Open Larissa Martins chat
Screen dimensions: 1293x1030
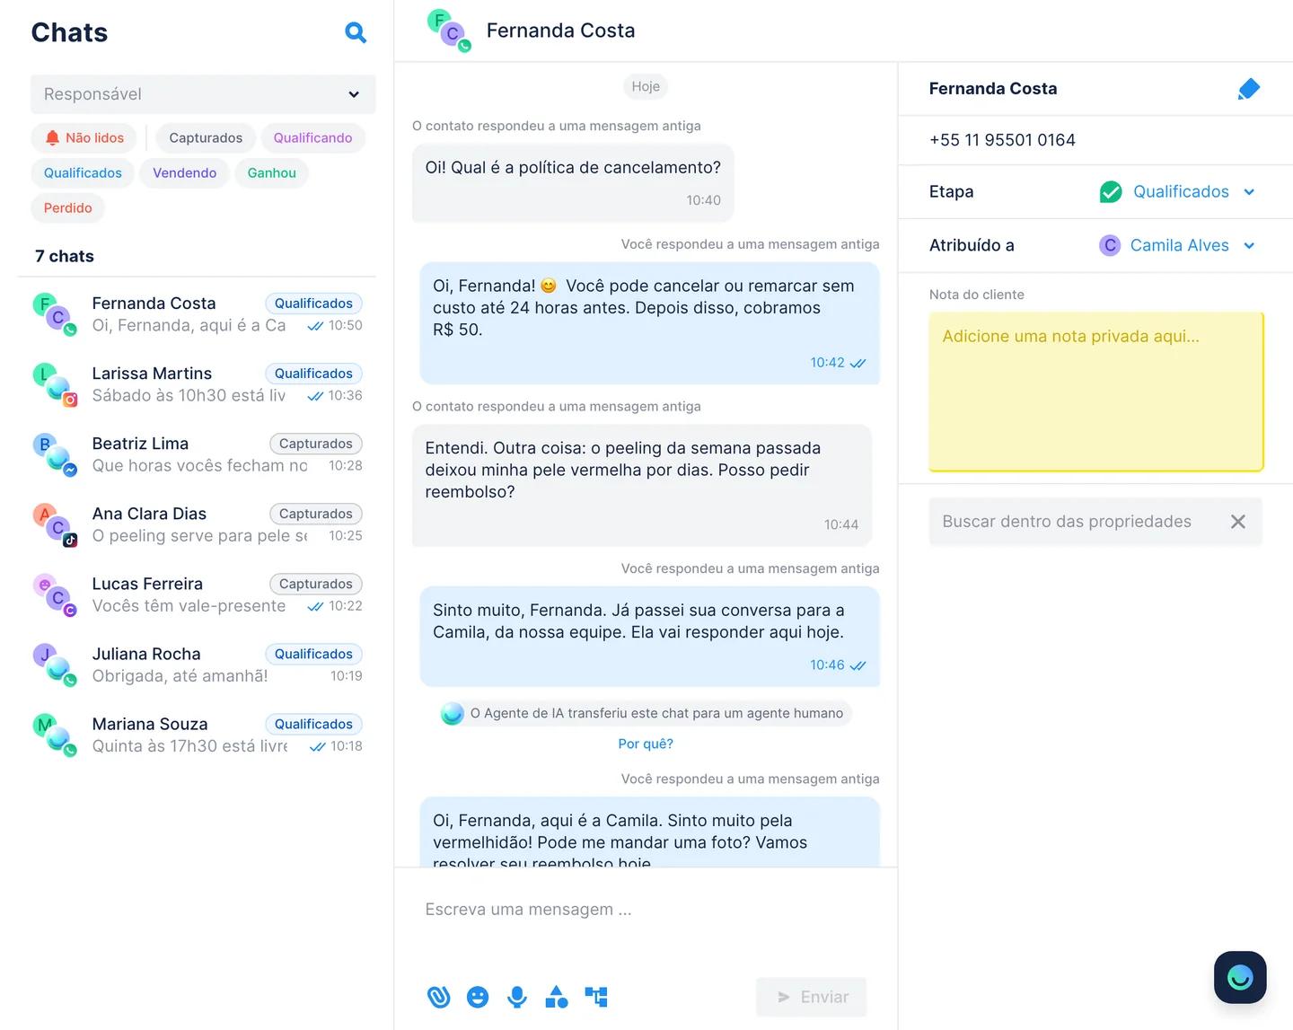[x=198, y=384]
